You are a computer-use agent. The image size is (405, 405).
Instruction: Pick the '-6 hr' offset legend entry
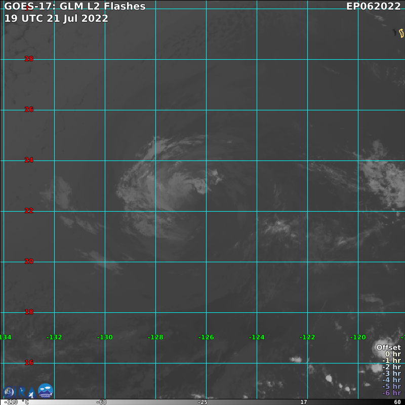tap(391, 393)
